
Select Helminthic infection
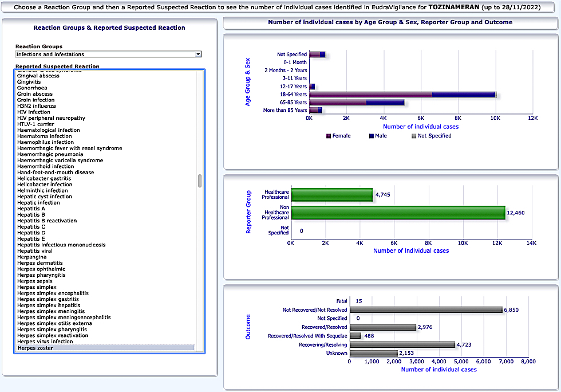coord(42,191)
